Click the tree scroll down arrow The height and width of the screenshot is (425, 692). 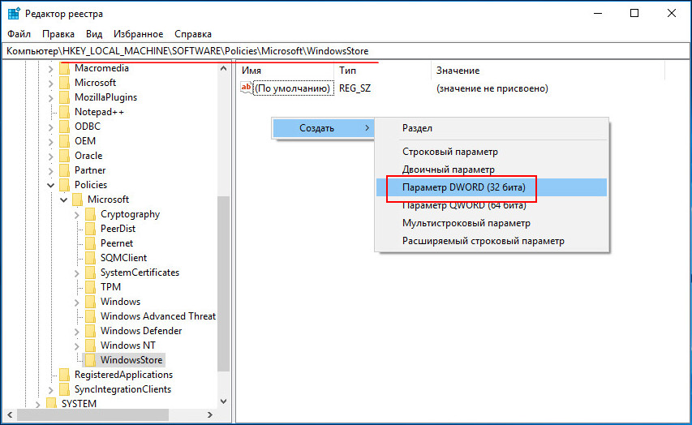click(223, 401)
